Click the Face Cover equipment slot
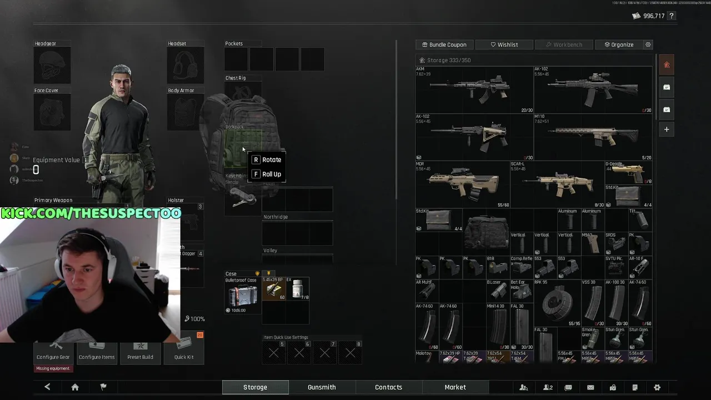This screenshot has height=400, width=711. 52,113
